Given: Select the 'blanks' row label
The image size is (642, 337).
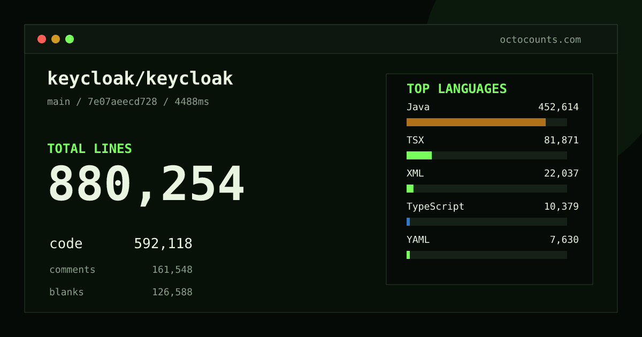Looking at the screenshot, I should tap(66, 292).
